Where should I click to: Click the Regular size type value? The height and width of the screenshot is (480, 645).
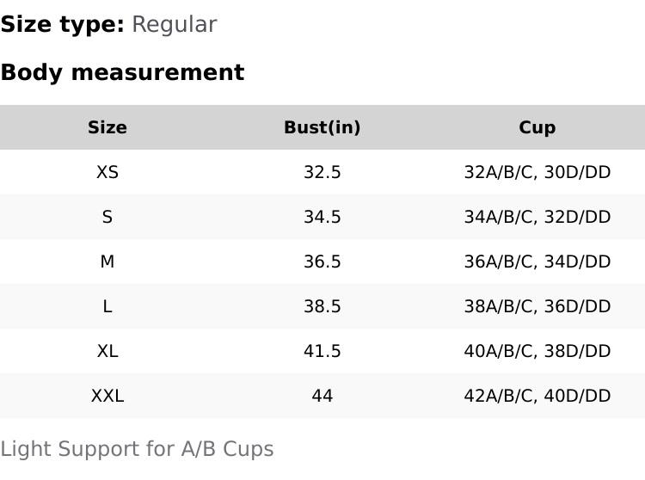[174, 24]
